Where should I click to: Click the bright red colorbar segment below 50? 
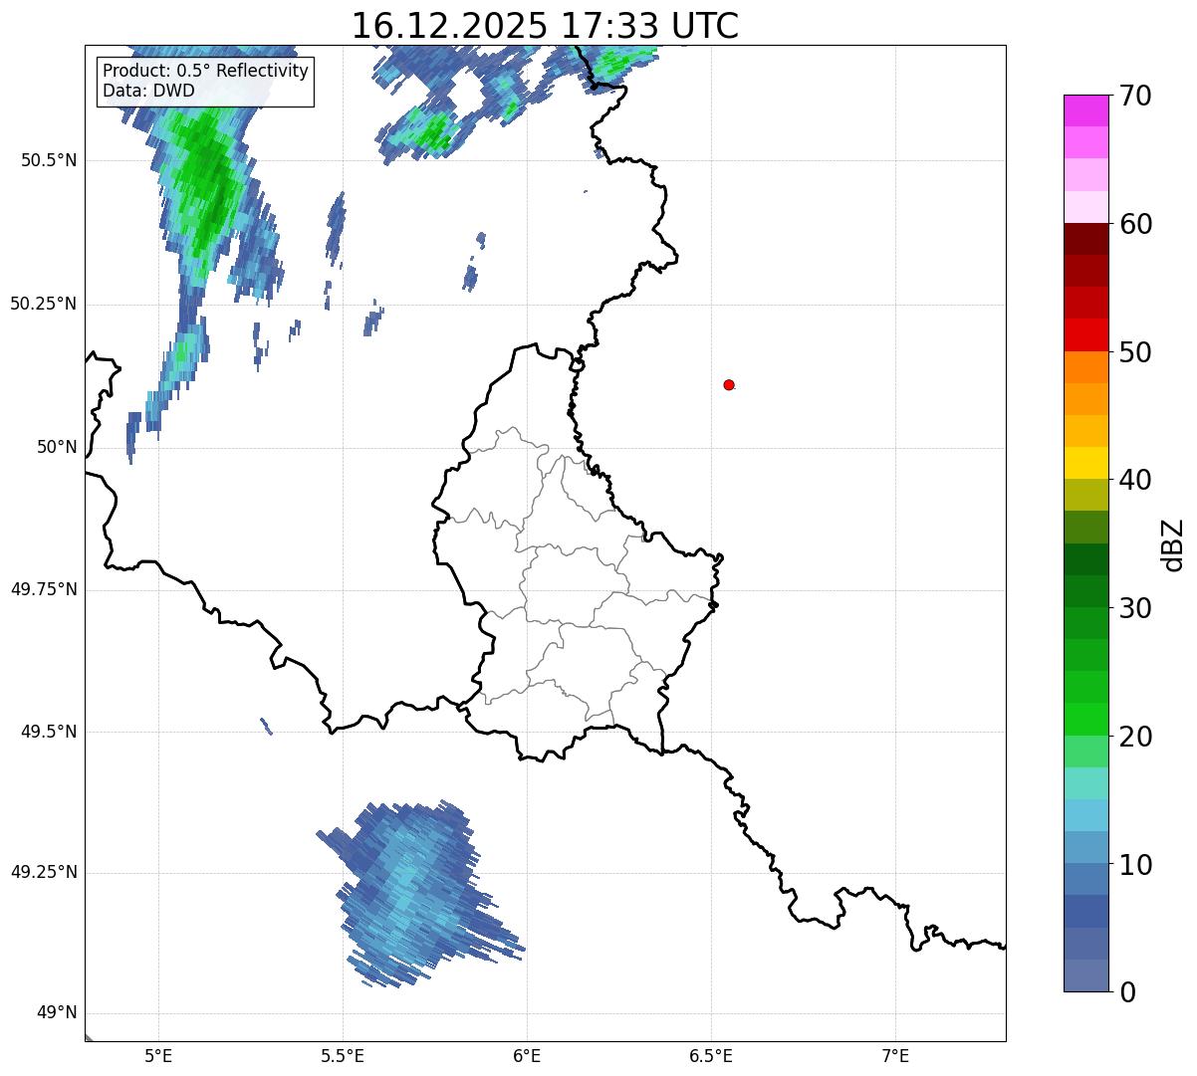coord(1086,335)
